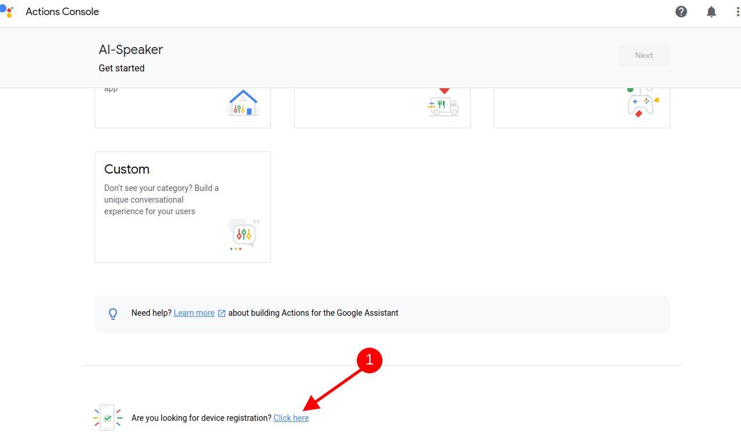Select the Custom category card
Image resolution: width=741 pixels, height=440 pixels.
tap(183, 207)
